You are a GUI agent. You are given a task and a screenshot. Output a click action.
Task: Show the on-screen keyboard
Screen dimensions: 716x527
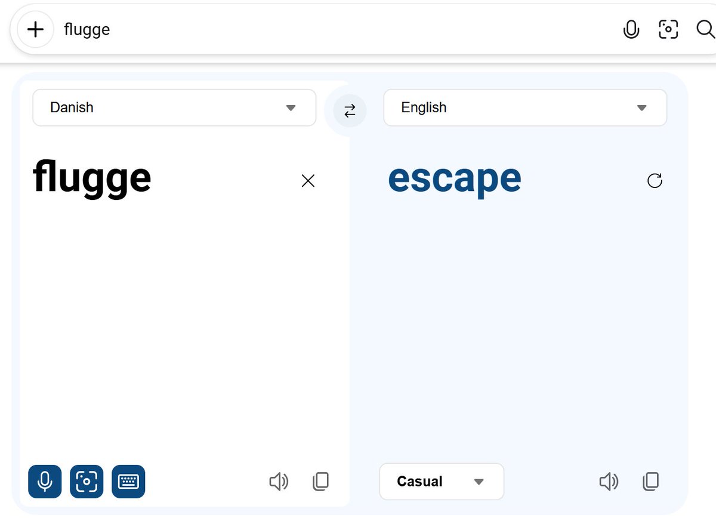[128, 481]
